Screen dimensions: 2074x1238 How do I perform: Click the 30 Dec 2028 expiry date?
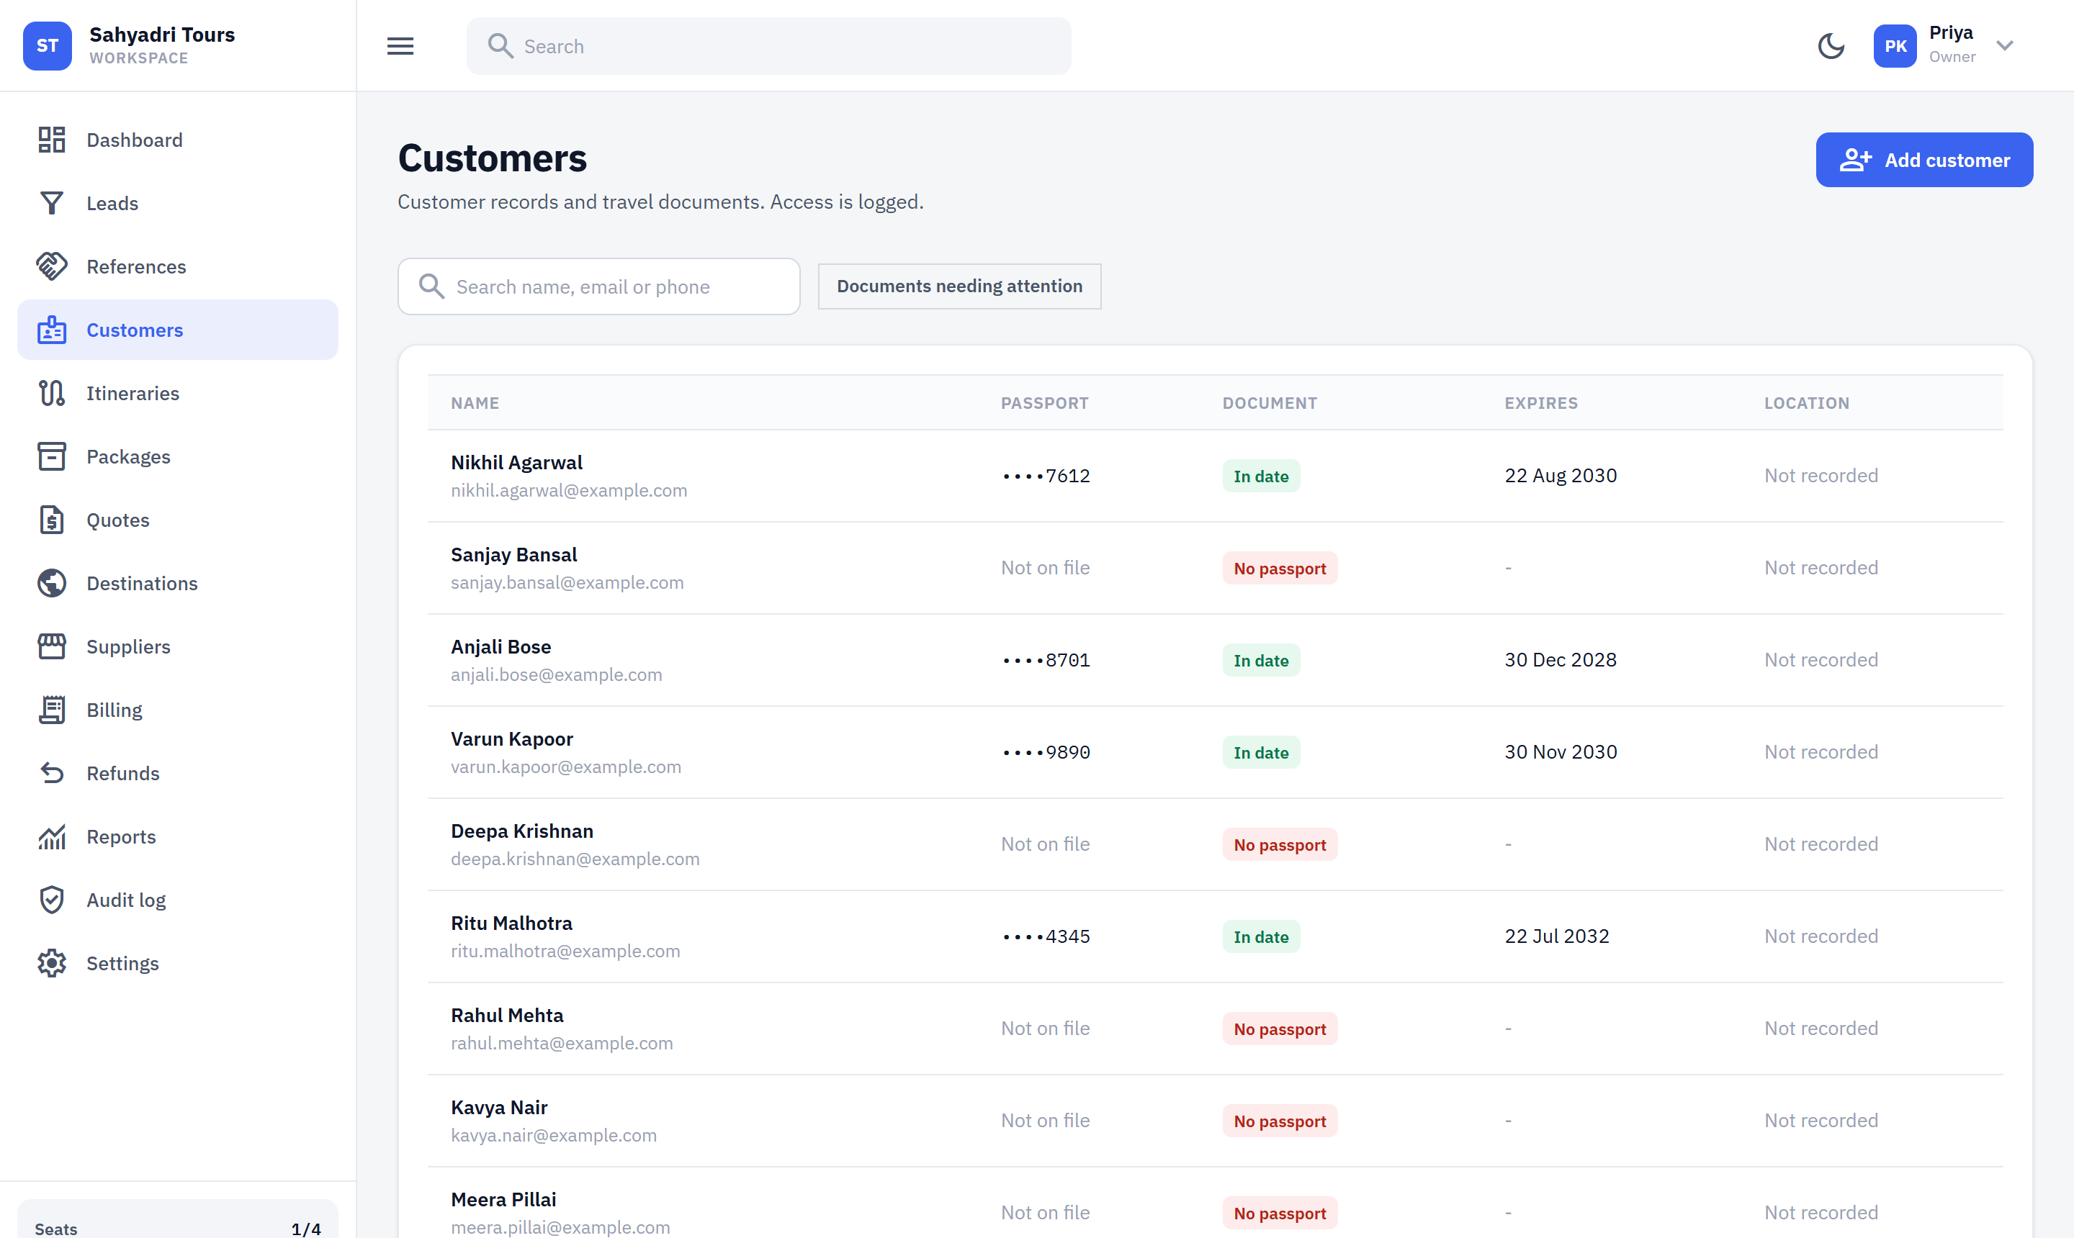1561,661
